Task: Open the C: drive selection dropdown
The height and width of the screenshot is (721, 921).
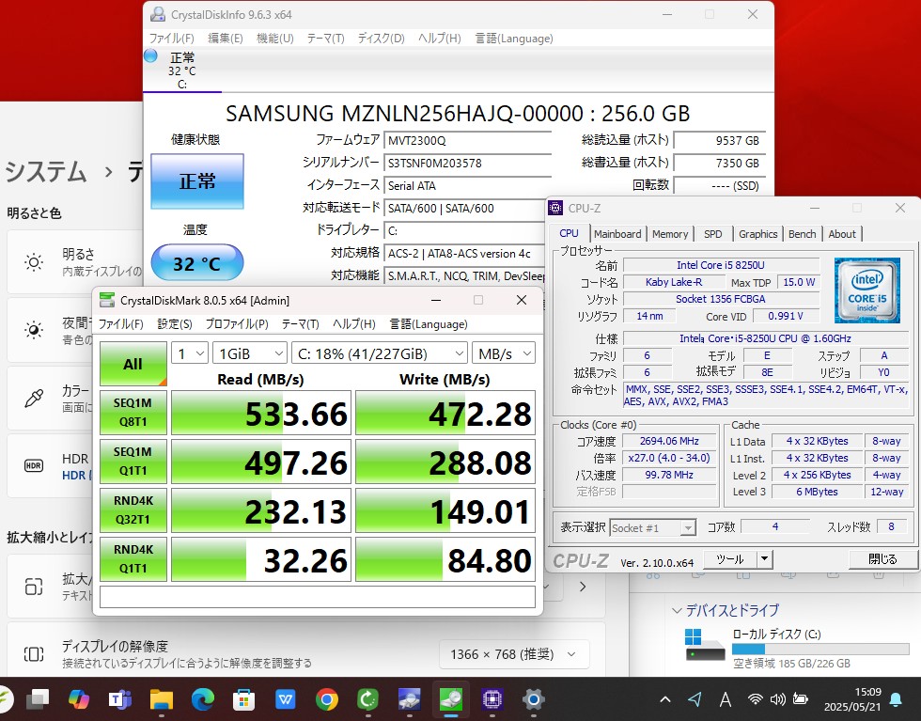Action: 380,353
